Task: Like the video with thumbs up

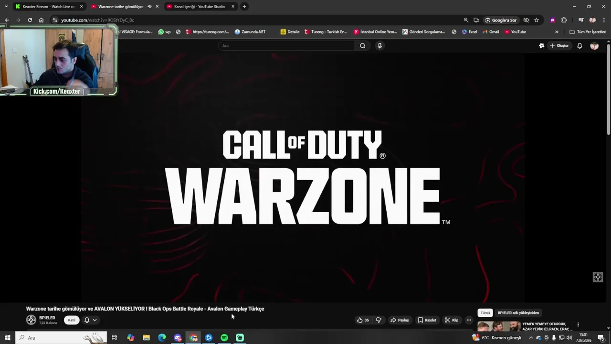Action: pyautogui.click(x=363, y=320)
